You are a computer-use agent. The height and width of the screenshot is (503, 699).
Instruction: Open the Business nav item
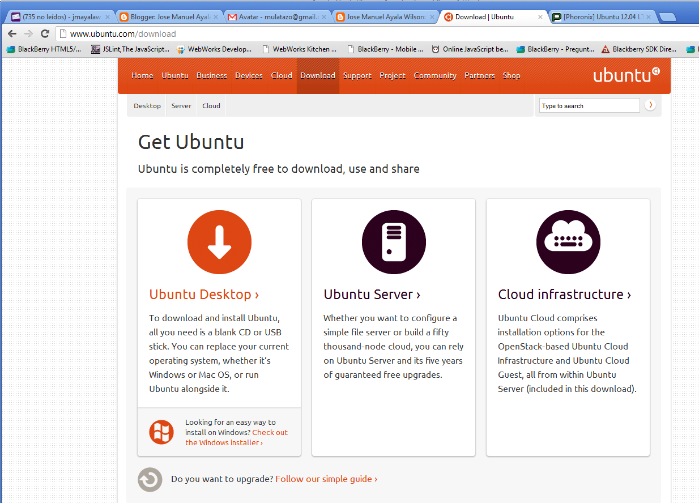click(212, 75)
